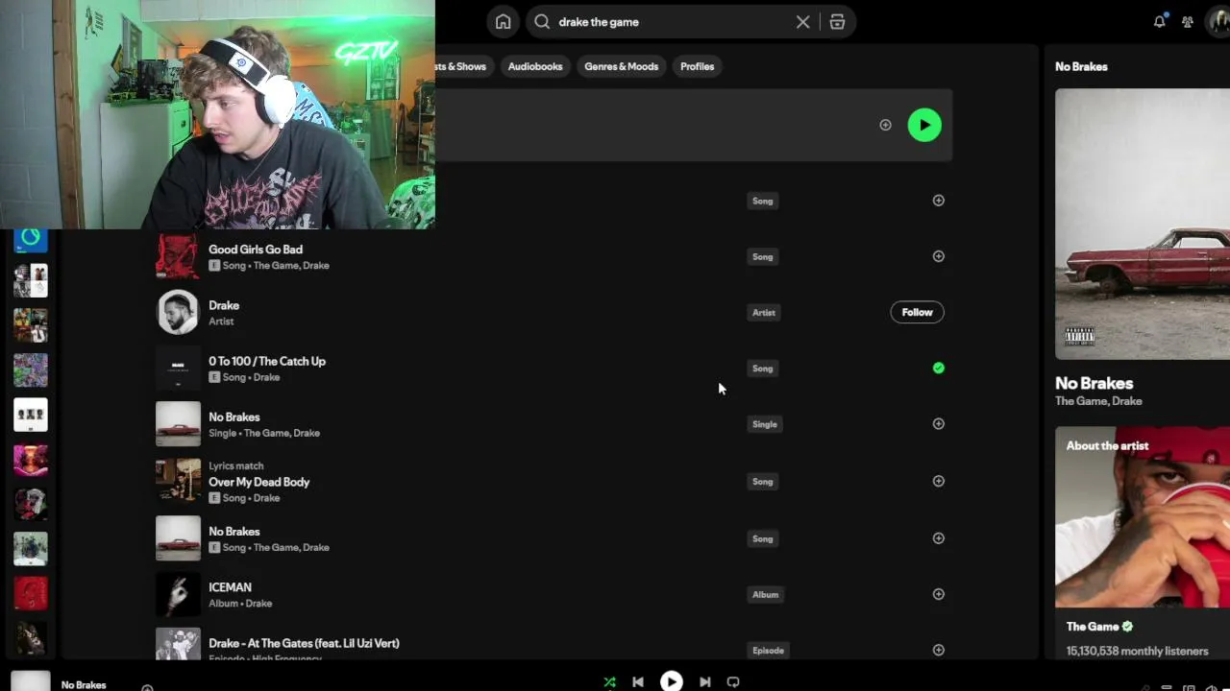Viewport: 1230px width, 691px height.
Task: Add the top result to library
Action: click(x=885, y=125)
